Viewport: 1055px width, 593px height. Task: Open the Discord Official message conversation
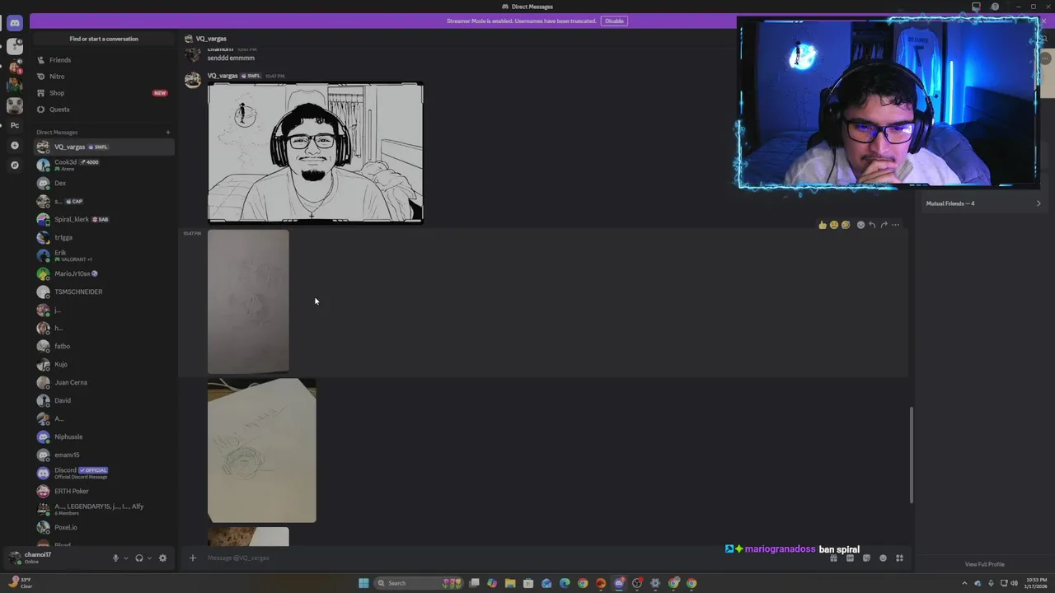[104, 473]
